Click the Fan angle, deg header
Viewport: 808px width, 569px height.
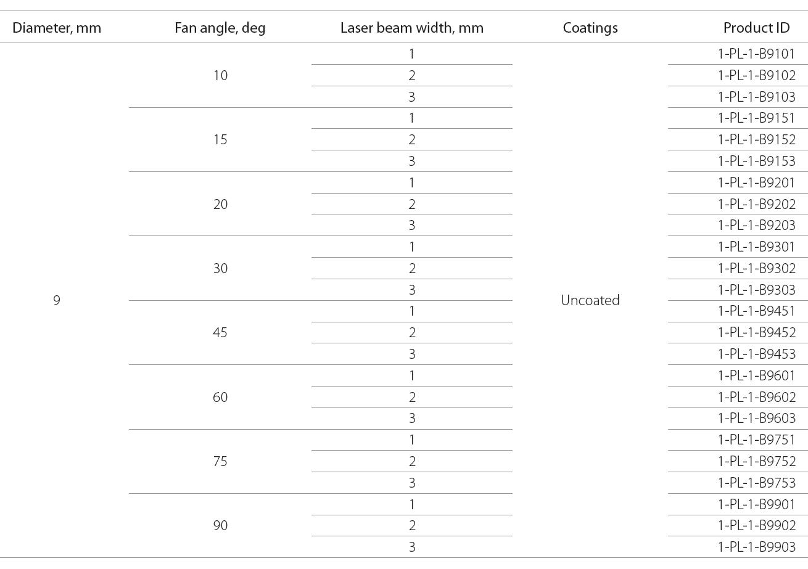coord(220,28)
